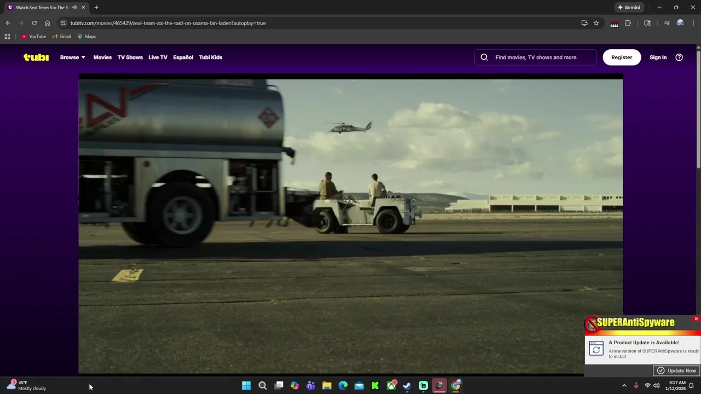This screenshot has width=701, height=394.
Task: Open the TV Shows section
Action: coord(130,57)
